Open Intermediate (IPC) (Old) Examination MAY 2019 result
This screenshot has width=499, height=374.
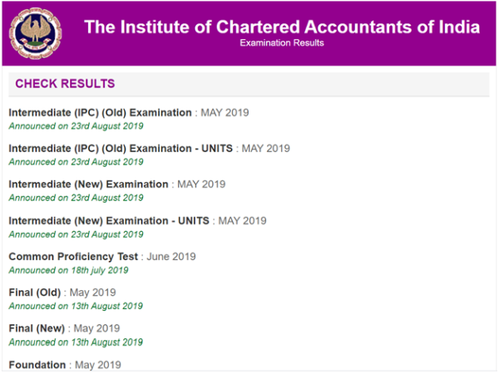pyautogui.click(x=101, y=112)
